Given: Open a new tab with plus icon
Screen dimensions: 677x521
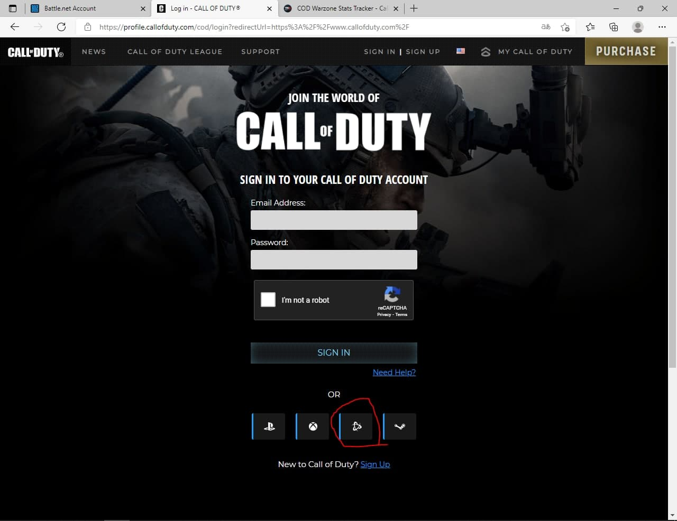Looking at the screenshot, I should tap(414, 8).
